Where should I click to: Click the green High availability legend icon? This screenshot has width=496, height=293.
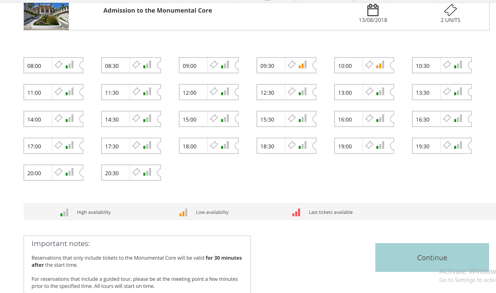[x=64, y=212]
